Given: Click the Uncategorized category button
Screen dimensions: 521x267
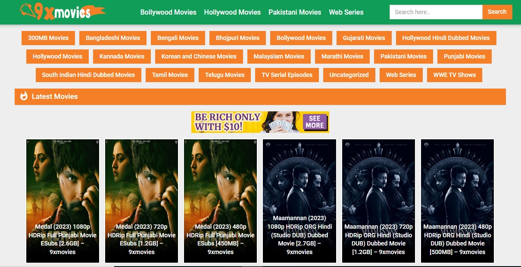Looking at the screenshot, I should pos(349,75).
